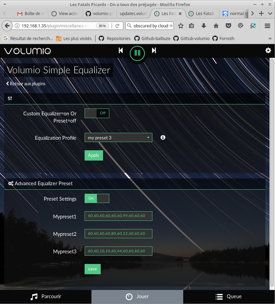
Task: Click the equalizer sliders section icon
Action: pos(10,98)
